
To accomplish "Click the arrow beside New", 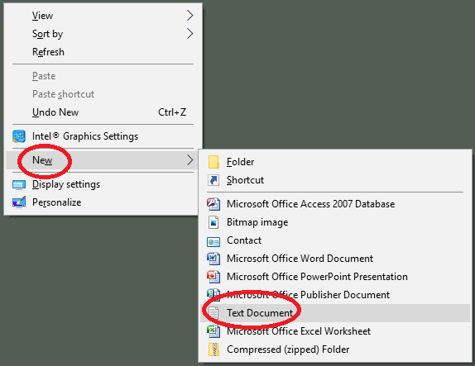I will coord(190,160).
